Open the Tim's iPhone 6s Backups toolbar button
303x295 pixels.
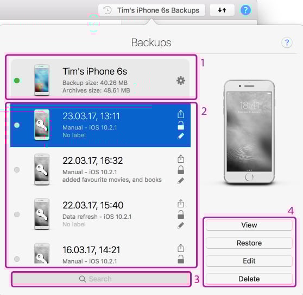pos(151,10)
